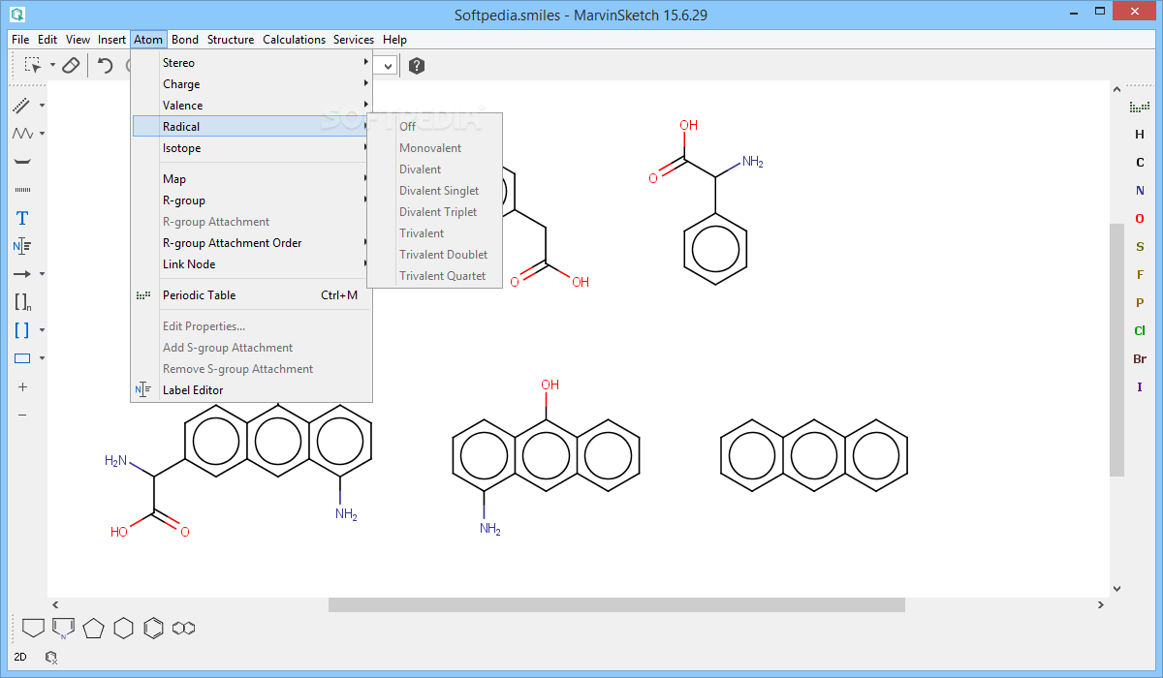Choose Label Editor menu entry
The height and width of the screenshot is (678, 1163).
click(x=252, y=390)
